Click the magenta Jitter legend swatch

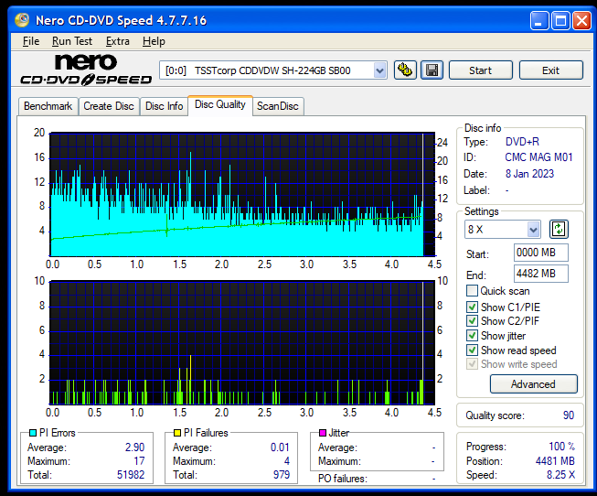pos(323,433)
